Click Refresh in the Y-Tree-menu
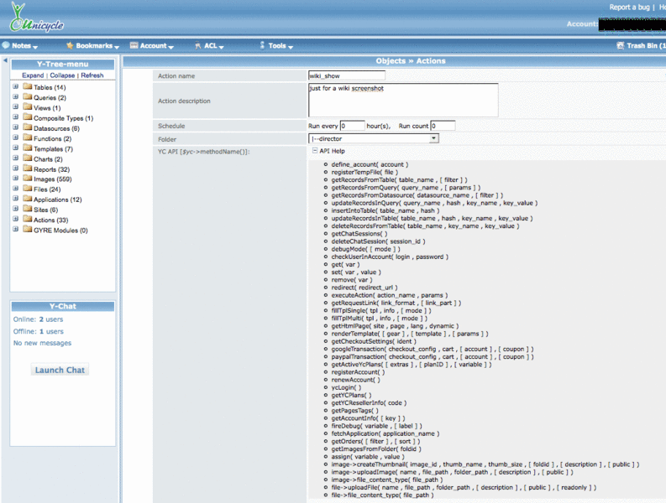Viewport: 666px width, 503px height. click(92, 75)
